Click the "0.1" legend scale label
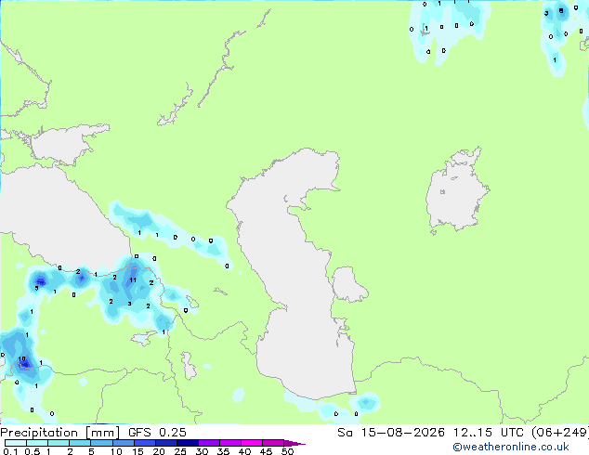 coord(11,451)
